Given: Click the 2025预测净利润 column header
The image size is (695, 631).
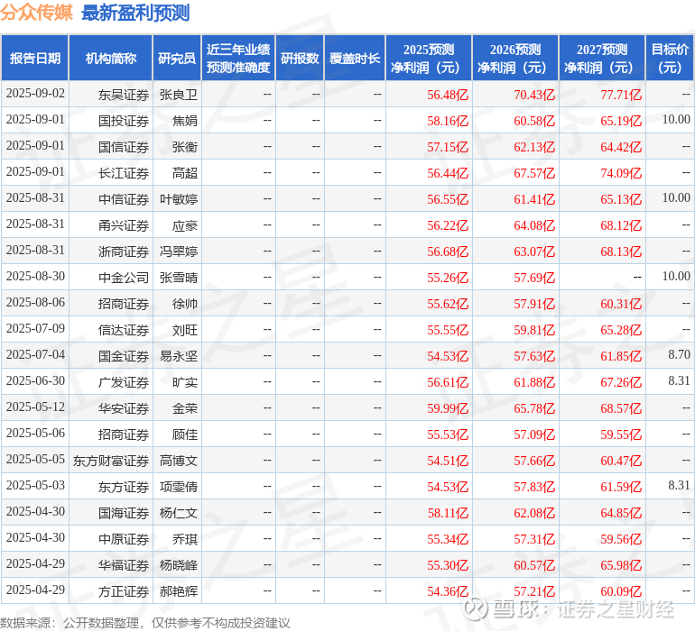Looking at the screenshot, I should [x=429, y=58].
